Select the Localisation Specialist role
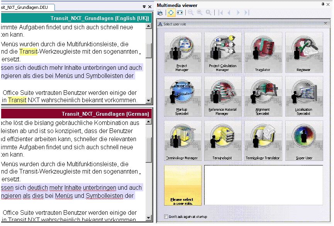Image resolution: width=334 pixels, height=226 pixels. pyautogui.click(x=304, y=96)
